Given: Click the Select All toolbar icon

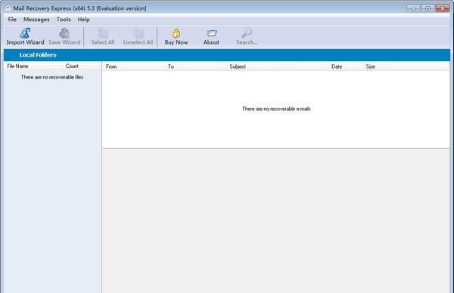Looking at the screenshot, I should tap(103, 37).
